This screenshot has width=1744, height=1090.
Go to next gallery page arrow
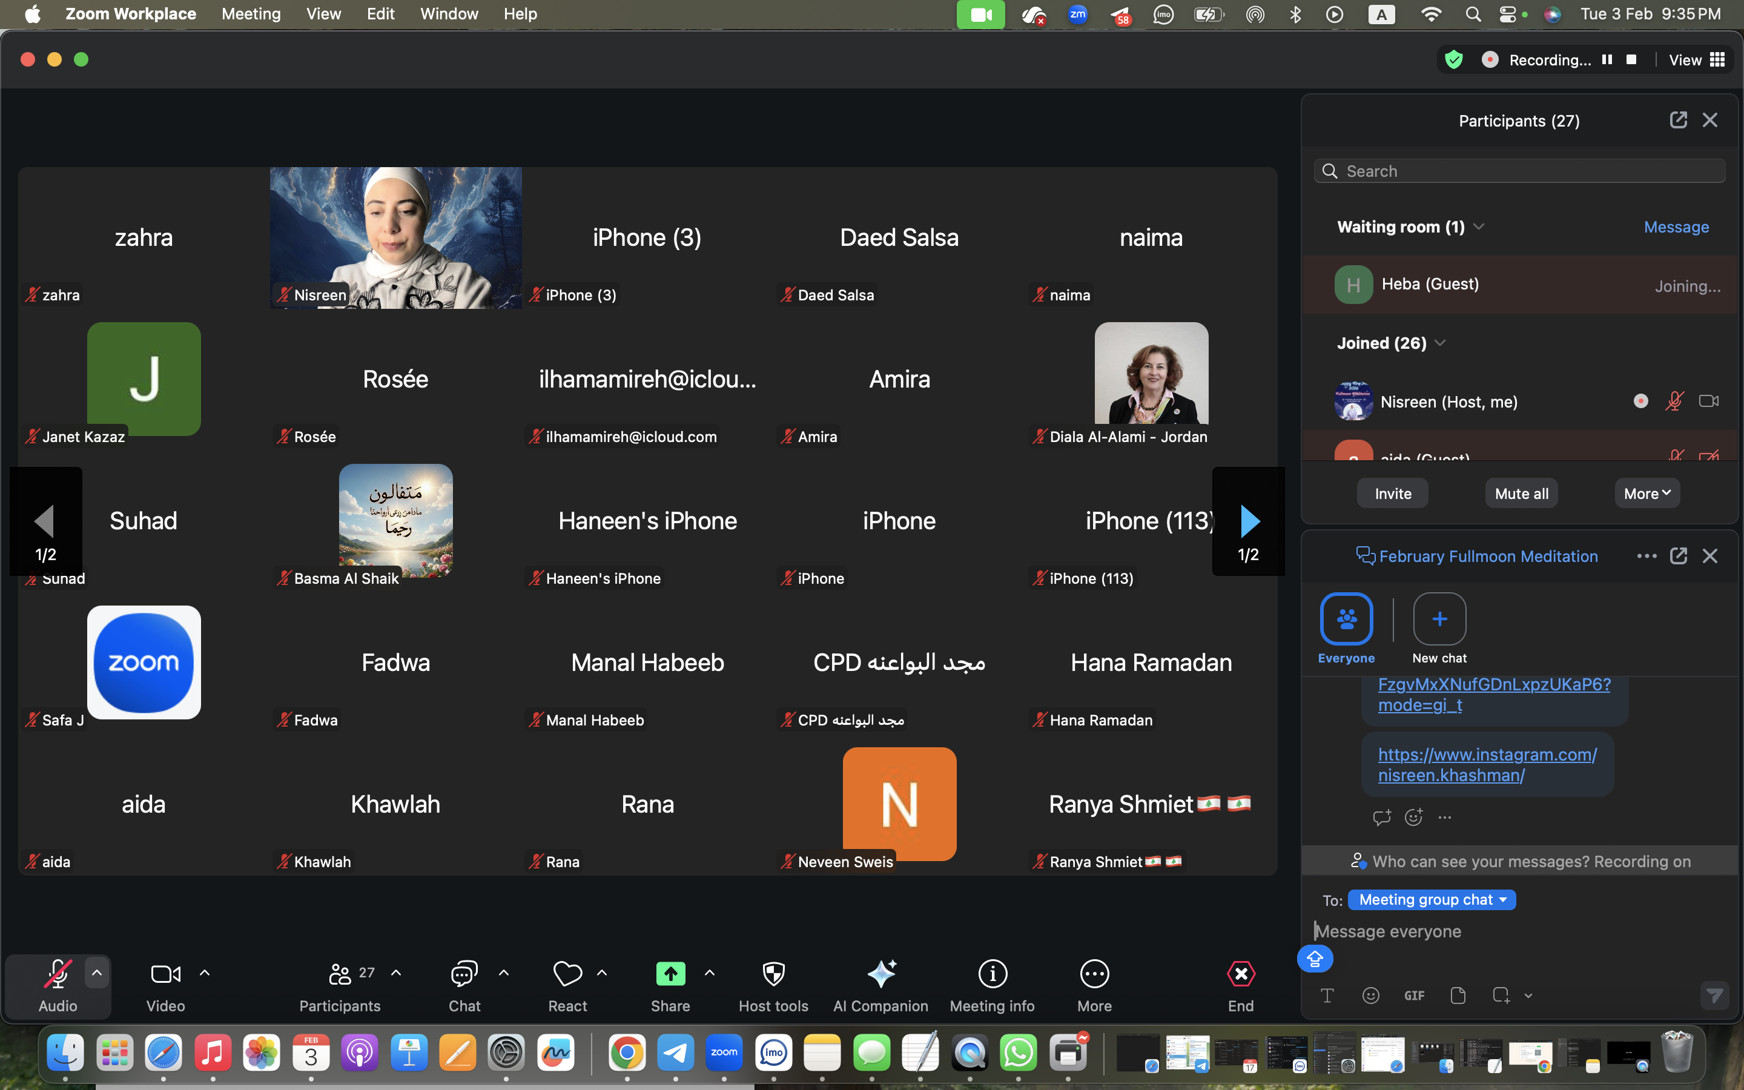(x=1249, y=521)
